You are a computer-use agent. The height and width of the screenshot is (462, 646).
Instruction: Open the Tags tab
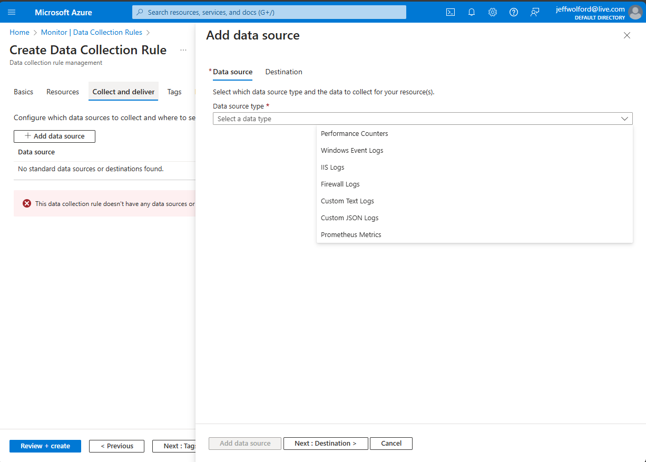[174, 91]
